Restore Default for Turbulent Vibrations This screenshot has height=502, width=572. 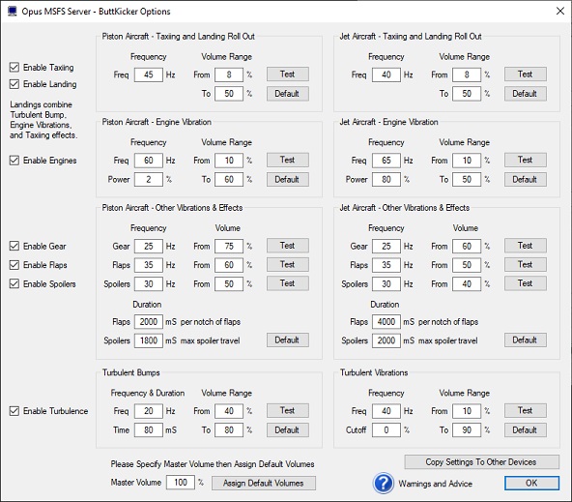[x=526, y=429]
